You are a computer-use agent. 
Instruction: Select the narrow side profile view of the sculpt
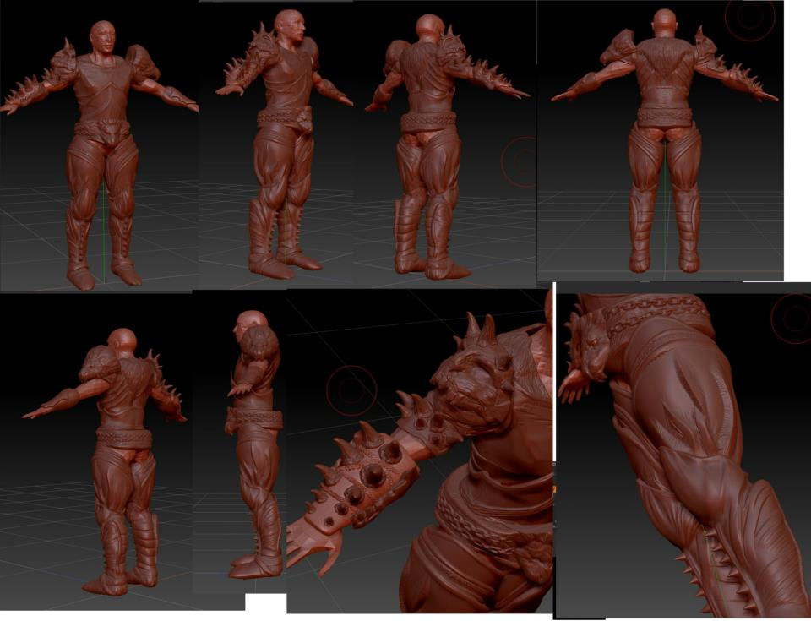pyautogui.click(x=239, y=441)
